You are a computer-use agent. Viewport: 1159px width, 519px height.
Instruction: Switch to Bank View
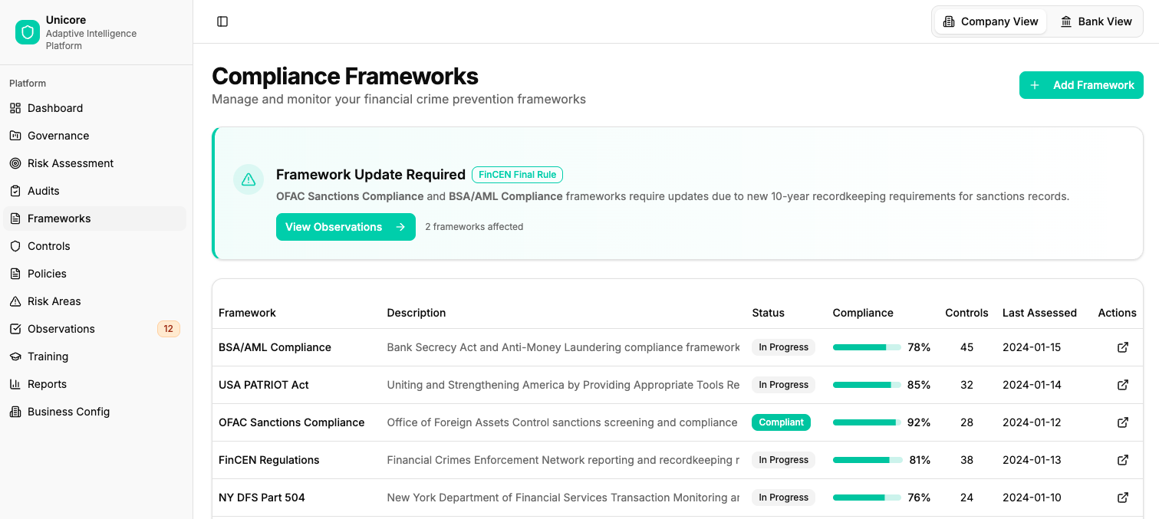coord(1095,21)
